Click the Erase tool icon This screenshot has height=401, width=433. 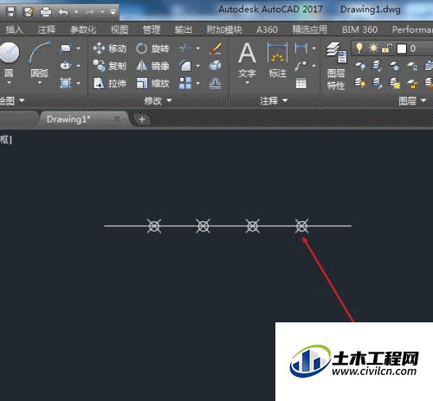point(216,48)
